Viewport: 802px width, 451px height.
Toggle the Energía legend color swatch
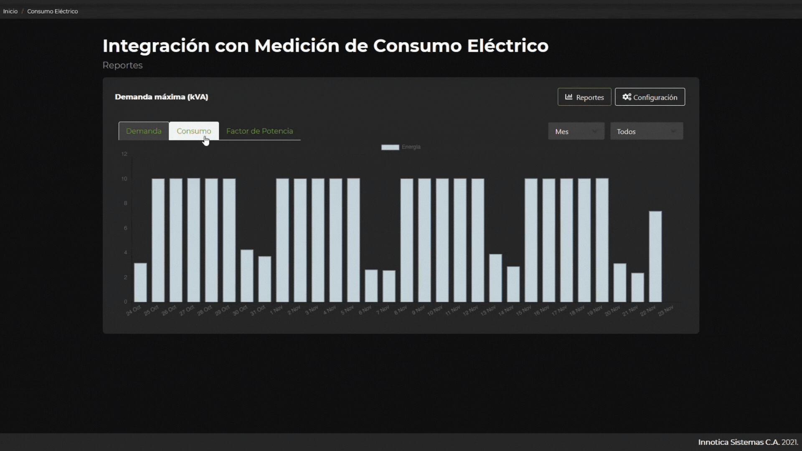tap(390, 147)
